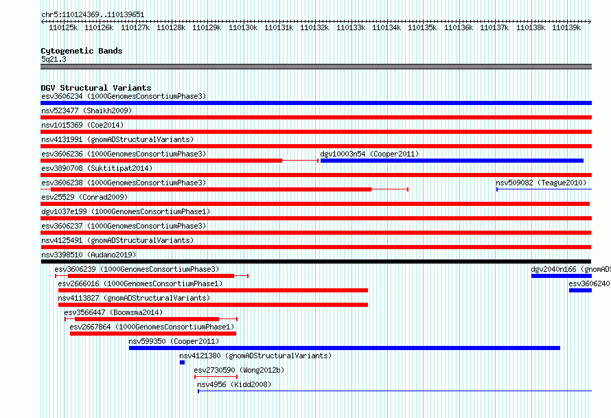Click the esv2666016 red bar

point(213,290)
